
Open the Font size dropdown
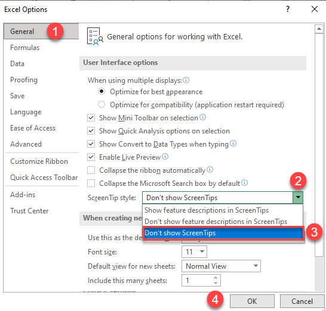click(202, 251)
